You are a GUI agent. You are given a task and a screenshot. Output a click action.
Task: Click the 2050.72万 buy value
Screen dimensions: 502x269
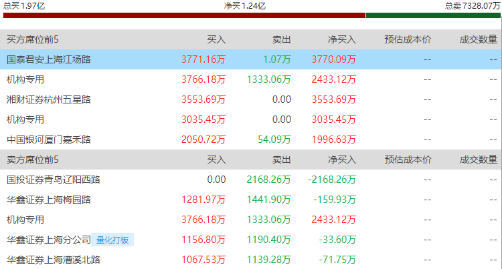click(x=203, y=140)
